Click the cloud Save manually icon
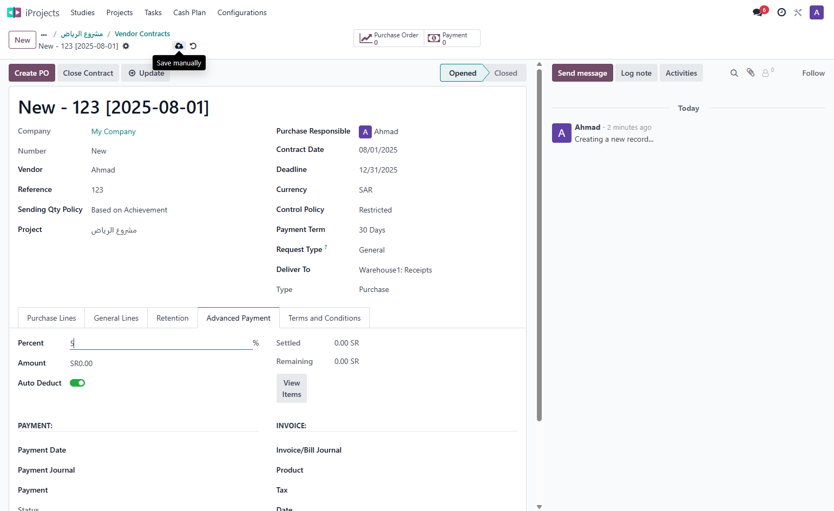The image size is (834, 511). pos(179,46)
